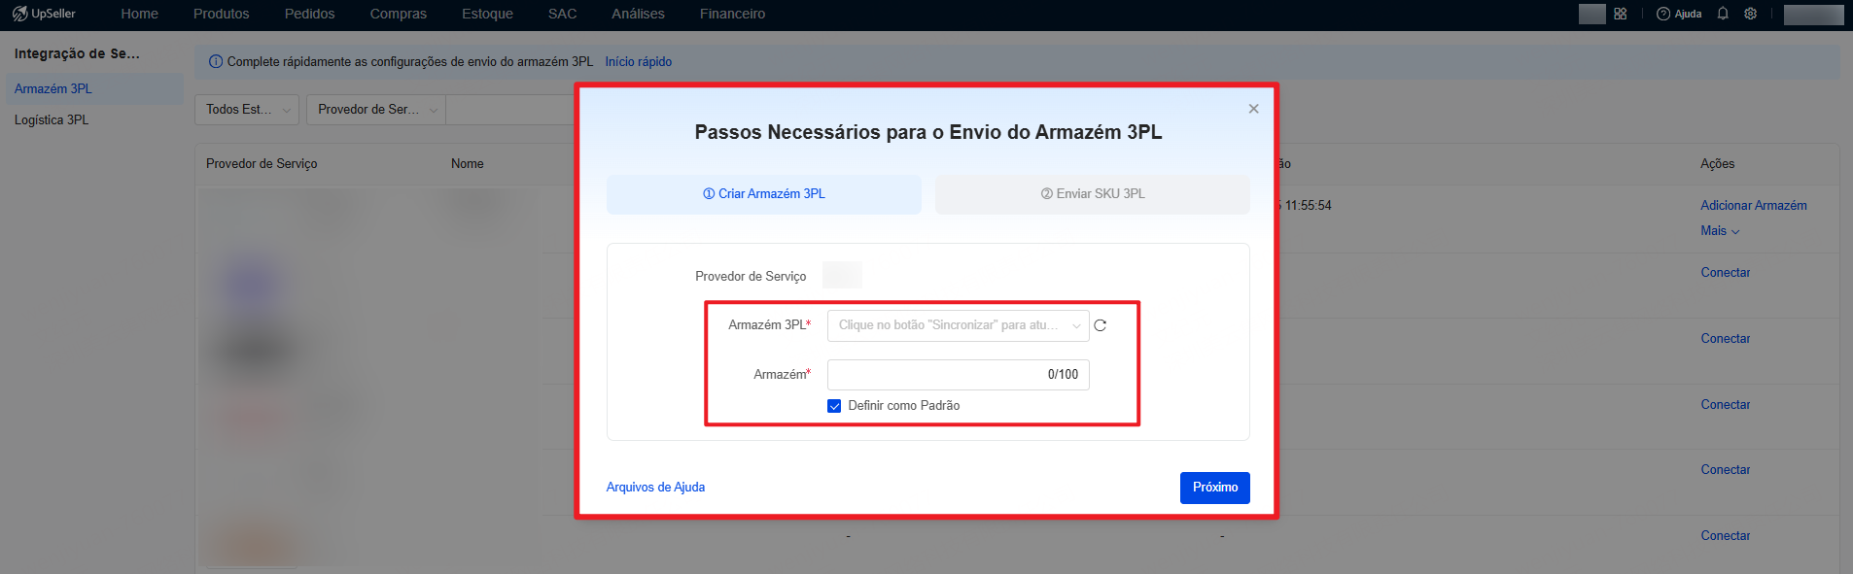Click the UpSeller logo icon
The width and height of the screenshot is (1853, 574).
[x=19, y=14]
